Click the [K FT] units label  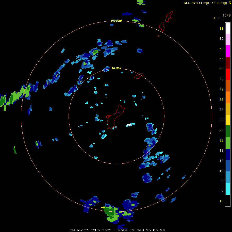click(x=218, y=18)
